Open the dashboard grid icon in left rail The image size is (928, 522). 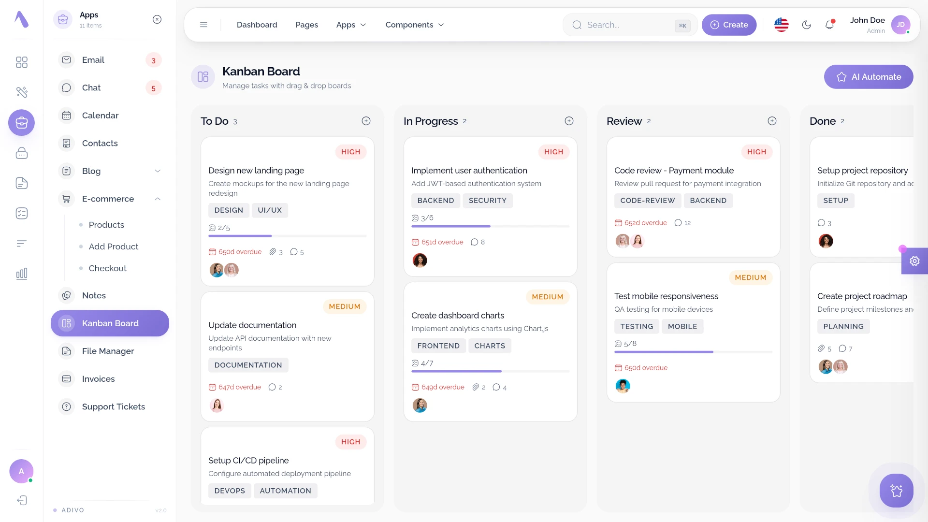pyautogui.click(x=21, y=62)
